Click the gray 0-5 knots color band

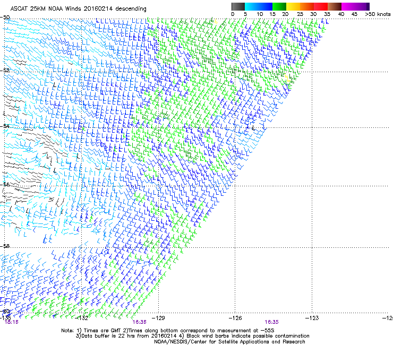(238, 6)
